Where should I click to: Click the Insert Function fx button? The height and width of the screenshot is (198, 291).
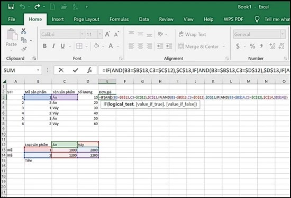tap(89, 70)
